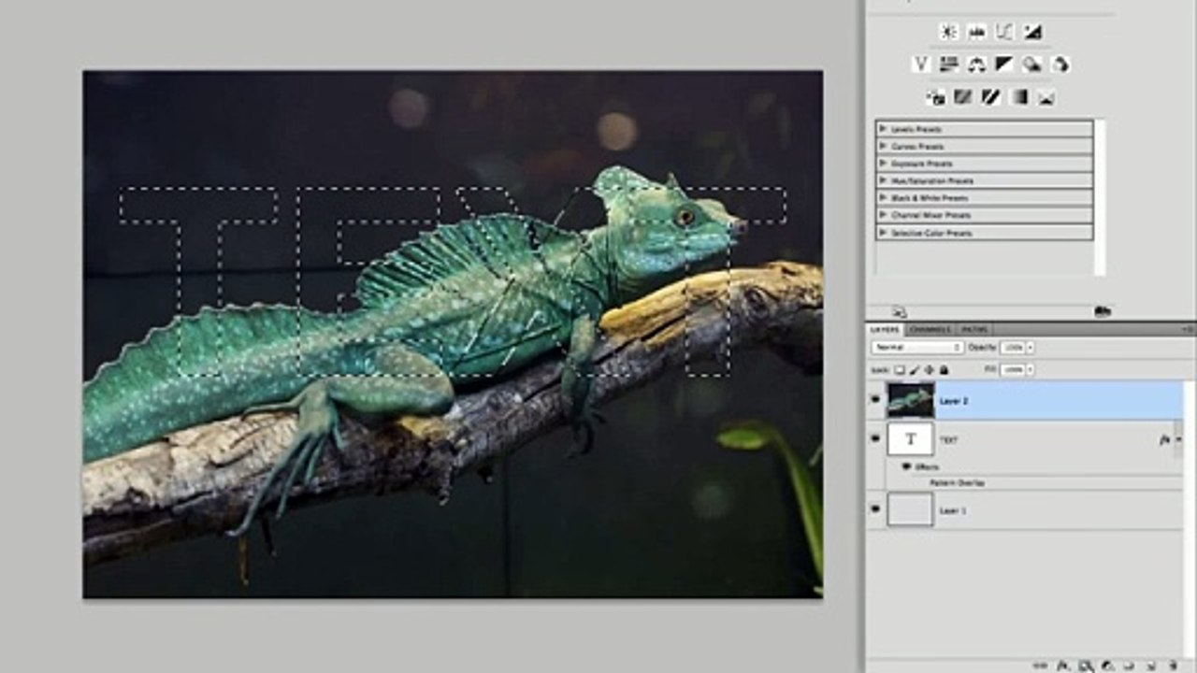Add a Gradient Map adjustment layer

pos(1018,97)
